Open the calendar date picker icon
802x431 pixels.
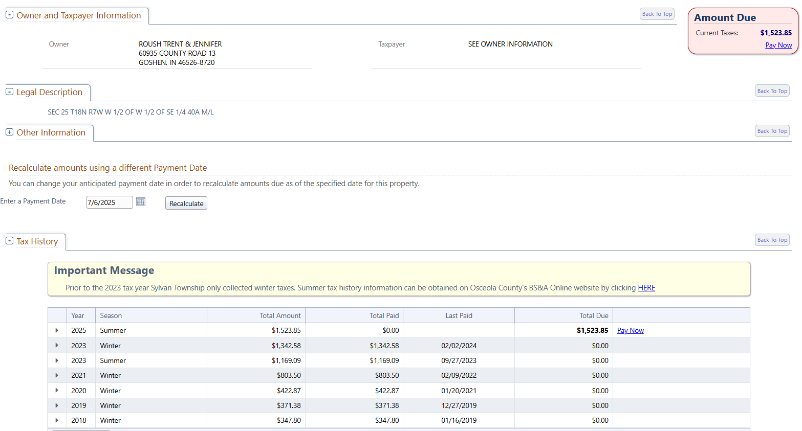141,202
